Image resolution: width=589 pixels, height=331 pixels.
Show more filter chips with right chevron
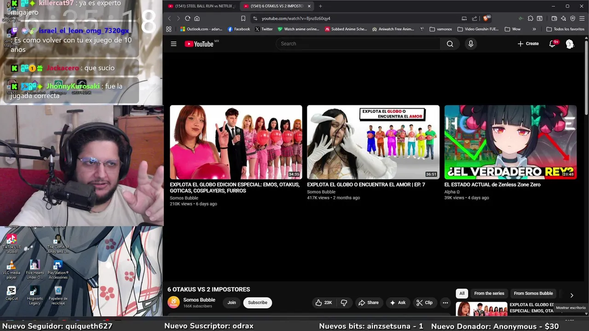tap(572, 295)
